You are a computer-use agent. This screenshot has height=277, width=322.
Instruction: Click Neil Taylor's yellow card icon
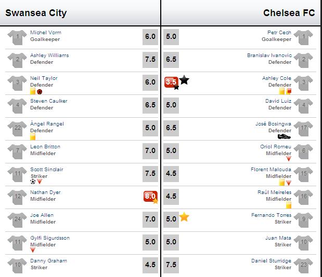click(33, 91)
